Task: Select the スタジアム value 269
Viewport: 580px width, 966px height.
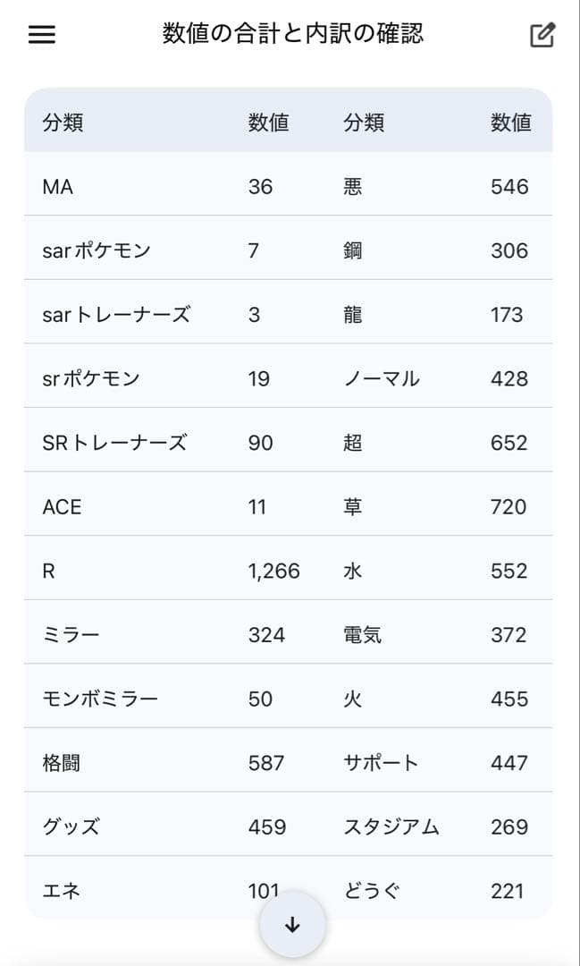Action: pos(510,826)
